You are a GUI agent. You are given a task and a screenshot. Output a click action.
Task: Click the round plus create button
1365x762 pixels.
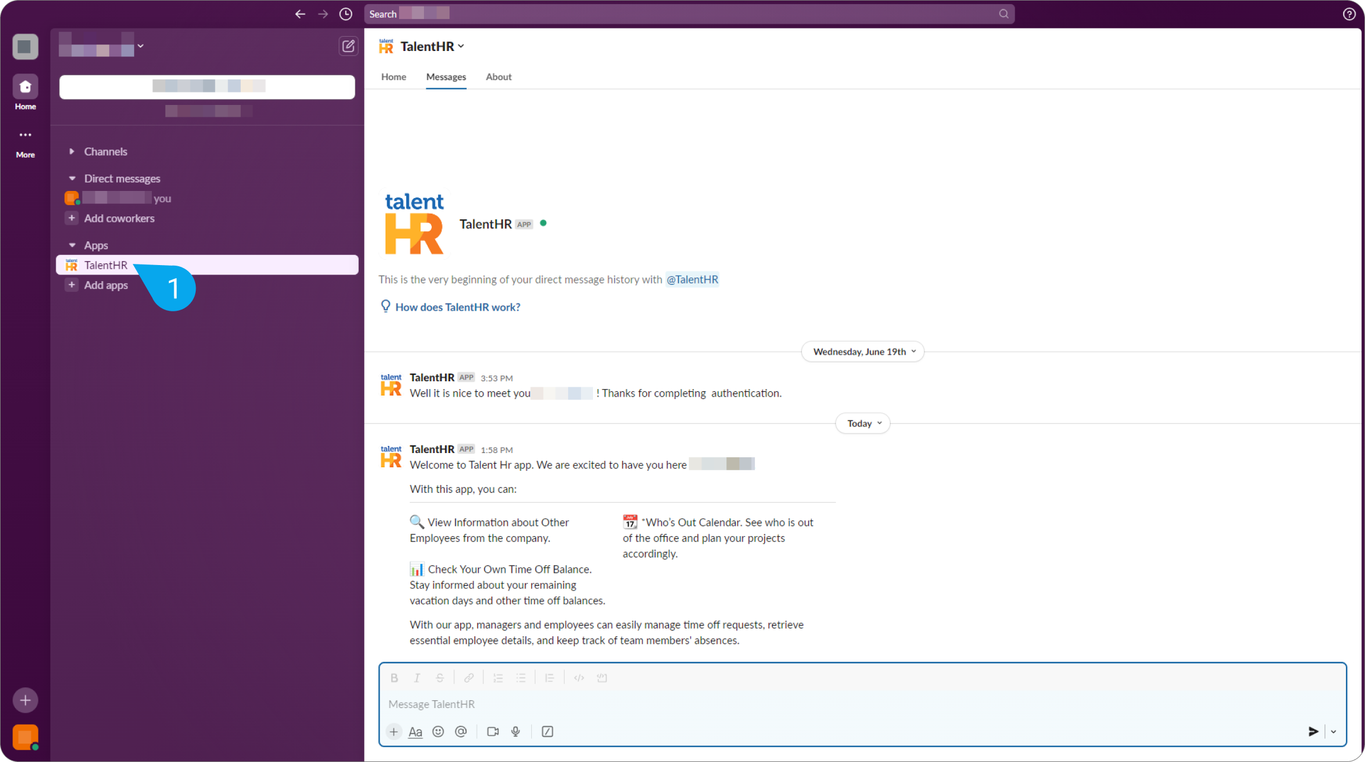pyautogui.click(x=25, y=700)
